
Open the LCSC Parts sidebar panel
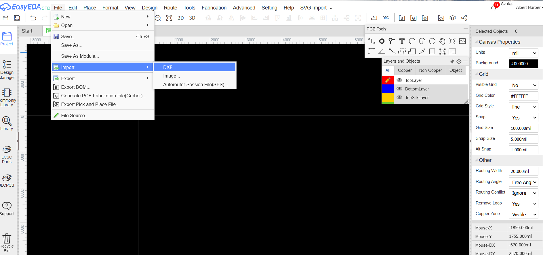point(7,155)
